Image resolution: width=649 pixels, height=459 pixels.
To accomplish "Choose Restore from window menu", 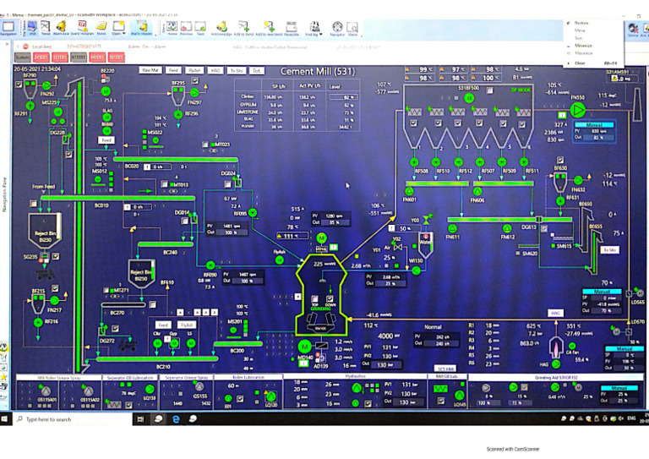I will pyautogui.click(x=581, y=23).
